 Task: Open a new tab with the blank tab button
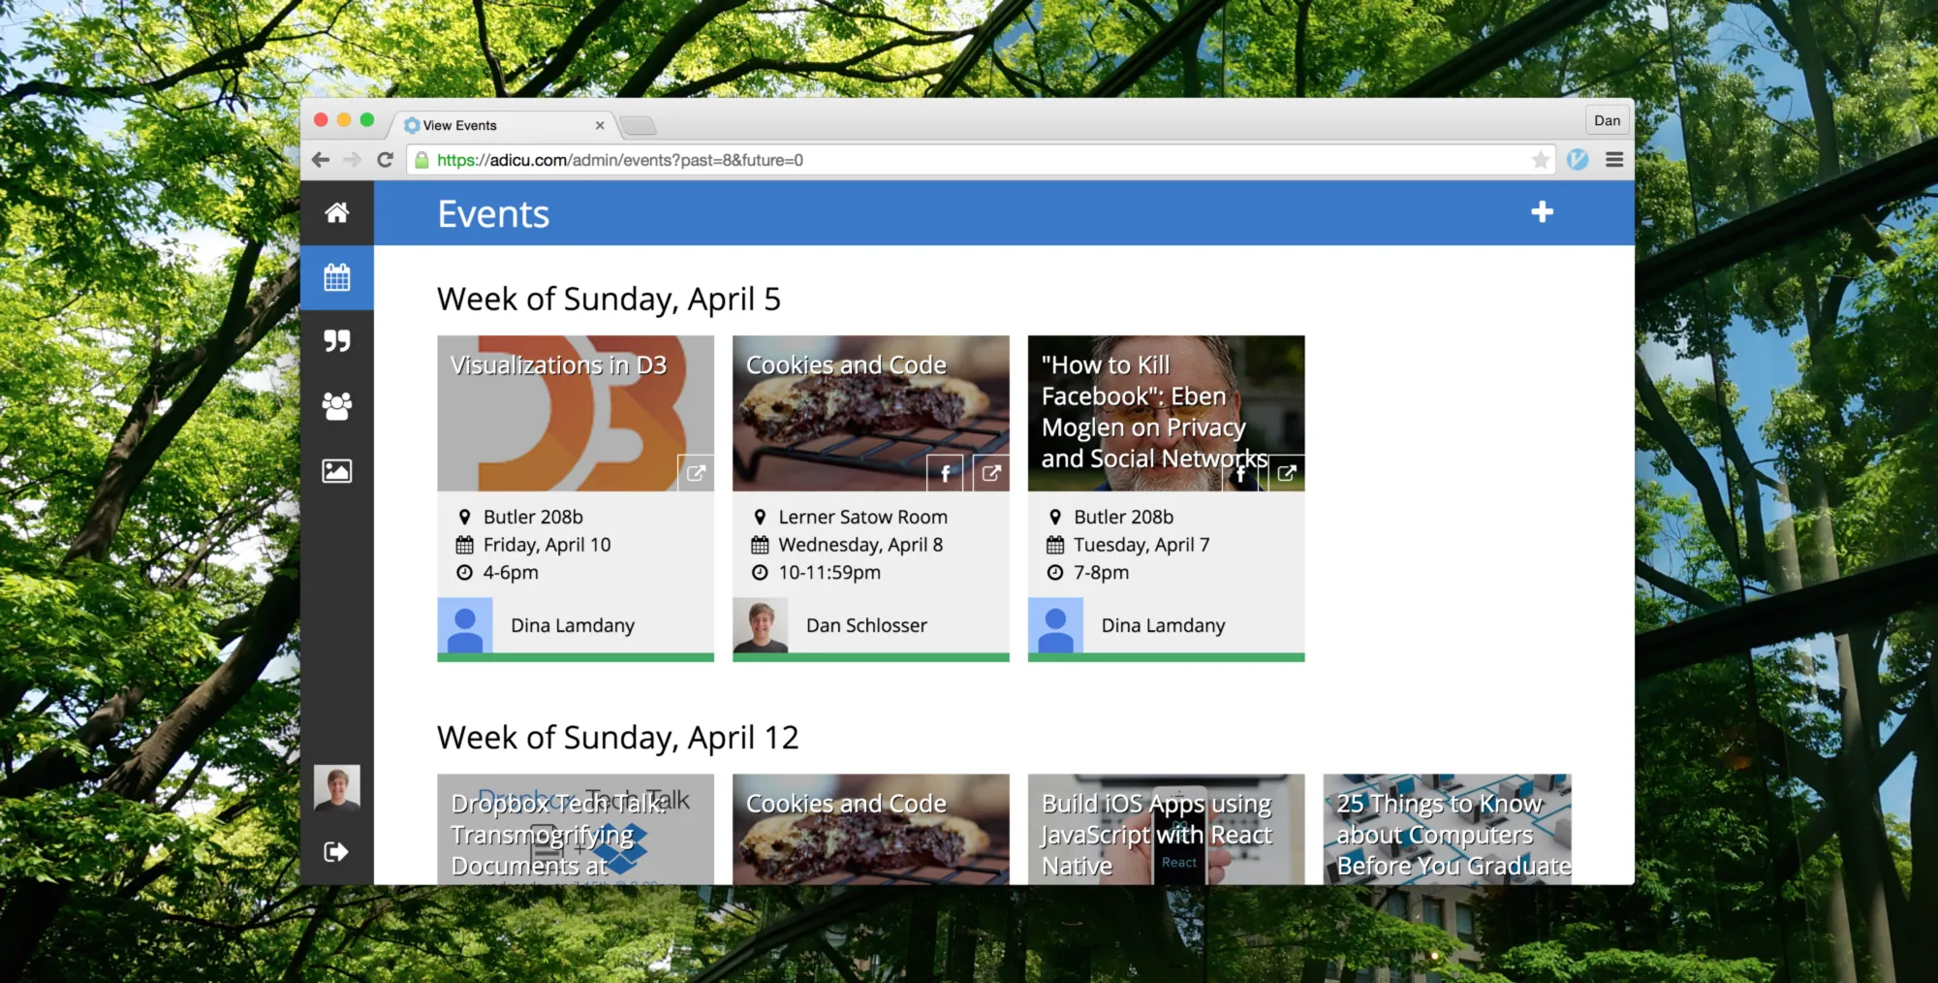tap(639, 125)
